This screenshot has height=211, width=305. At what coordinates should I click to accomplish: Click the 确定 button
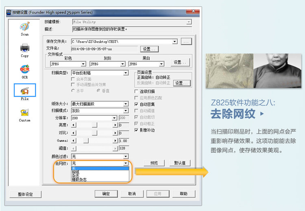pos(106,194)
